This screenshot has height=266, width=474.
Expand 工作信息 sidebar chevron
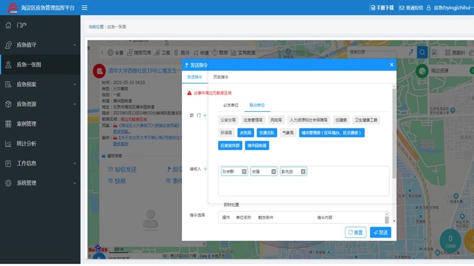75,163
